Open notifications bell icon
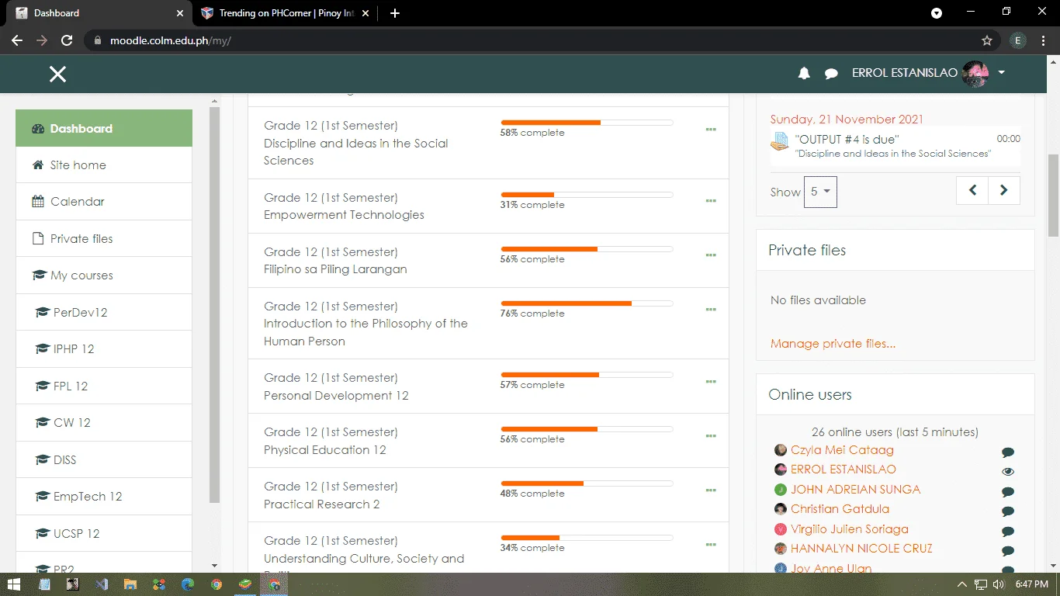The image size is (1060, 596). pos(804,73)
